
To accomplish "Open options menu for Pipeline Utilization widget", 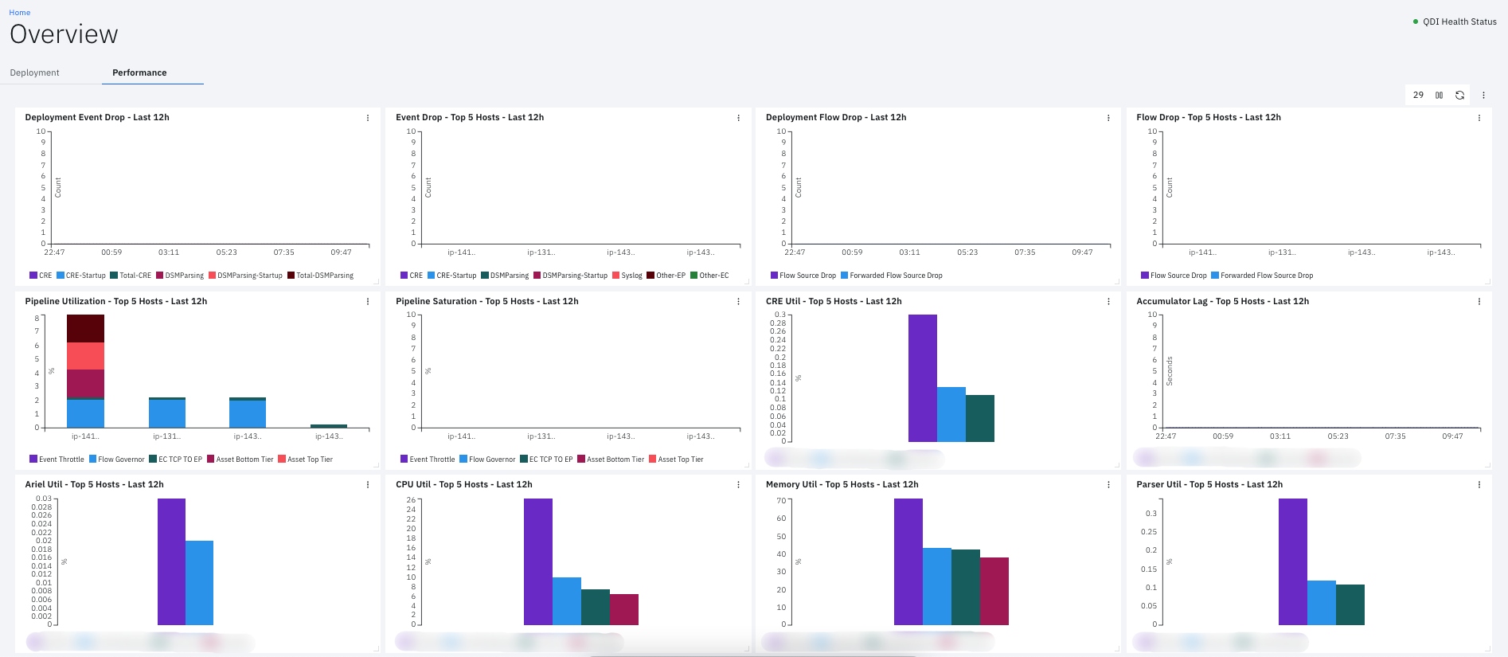I will (368, 302).
